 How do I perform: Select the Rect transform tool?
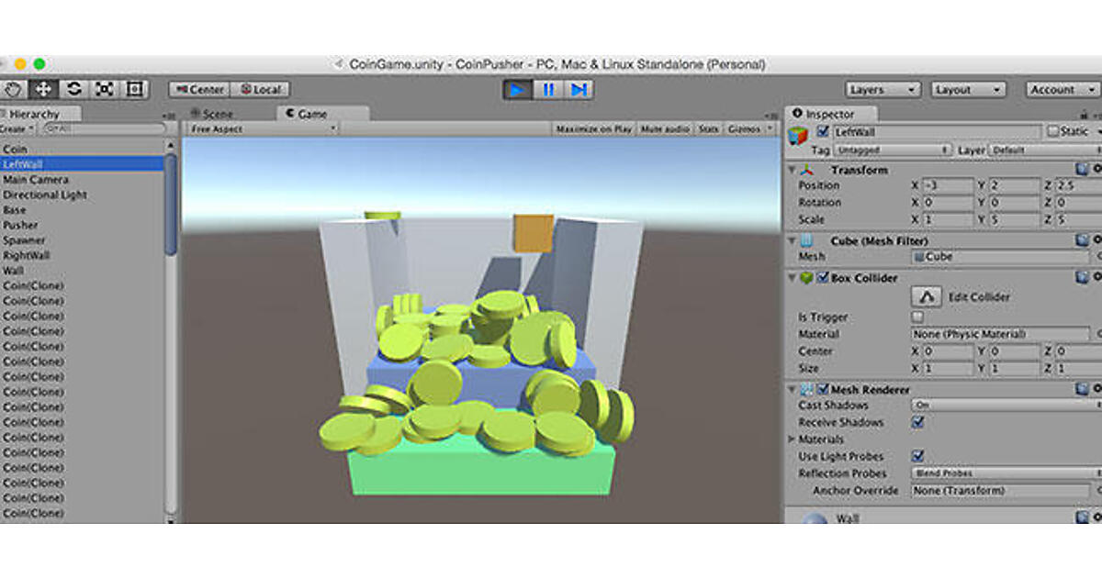coord(135,89)
